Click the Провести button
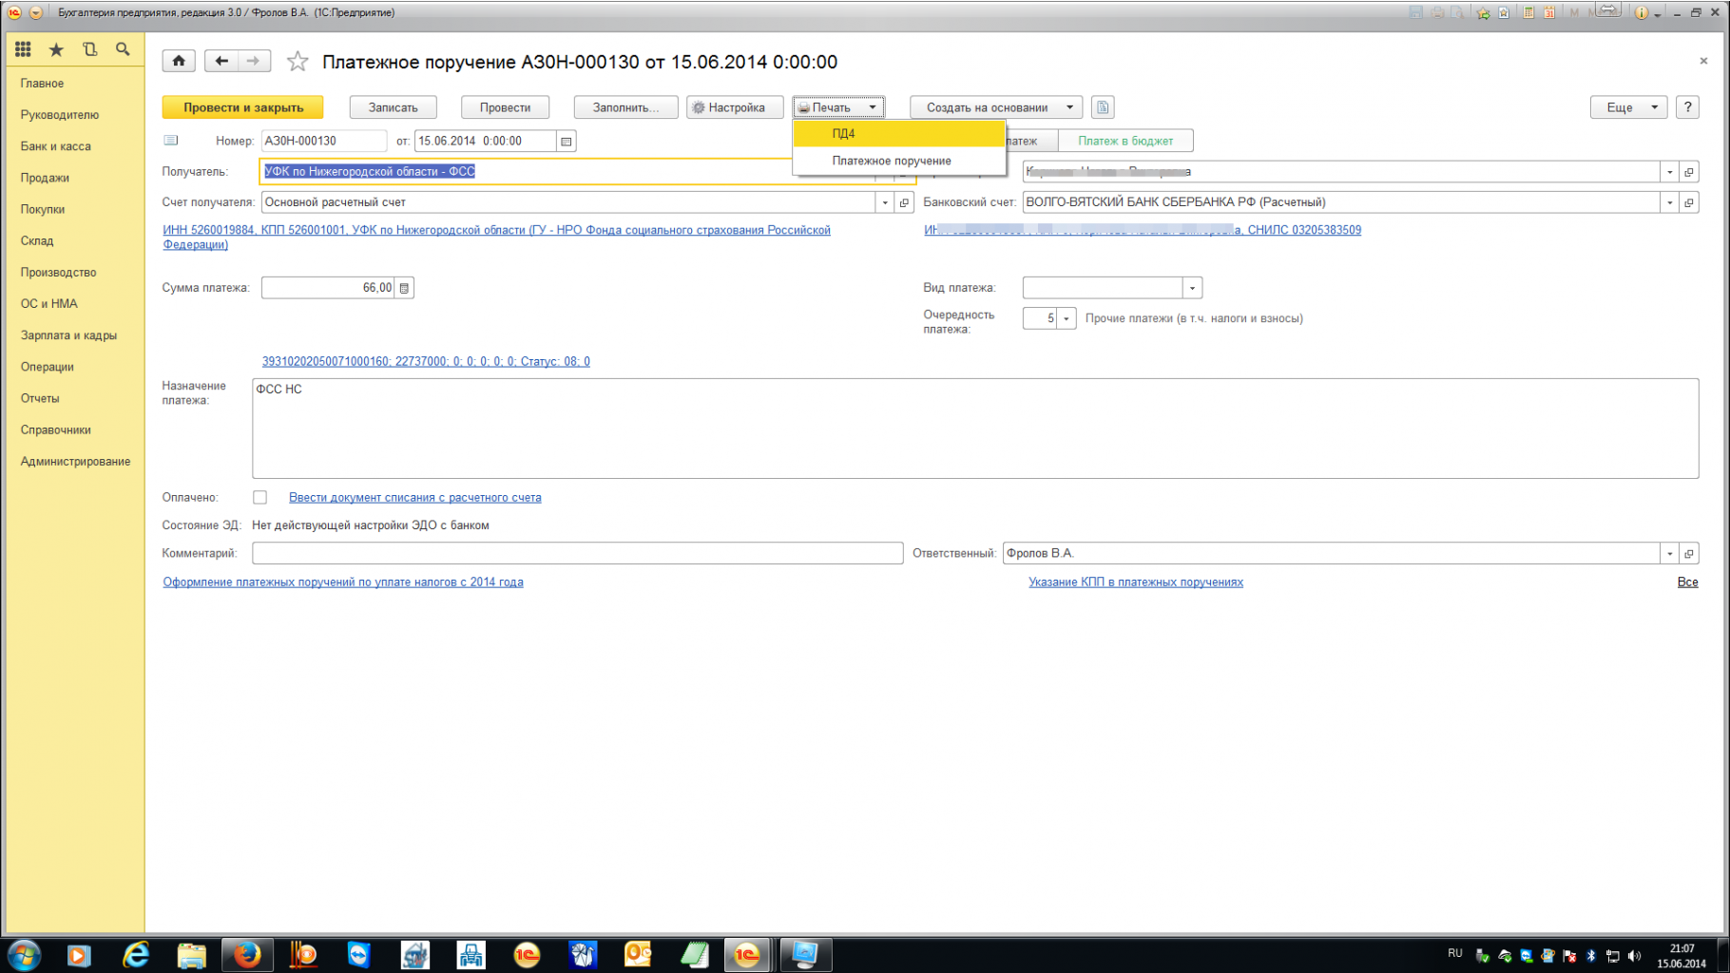1730x973 pixels. 505,107
